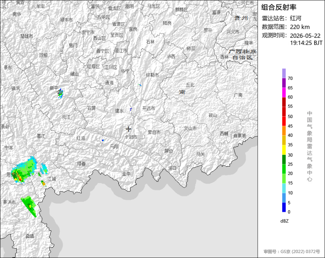325x258 pixels.
Task: Click the 罗平 map label
Action: click(x=208, y=31)
